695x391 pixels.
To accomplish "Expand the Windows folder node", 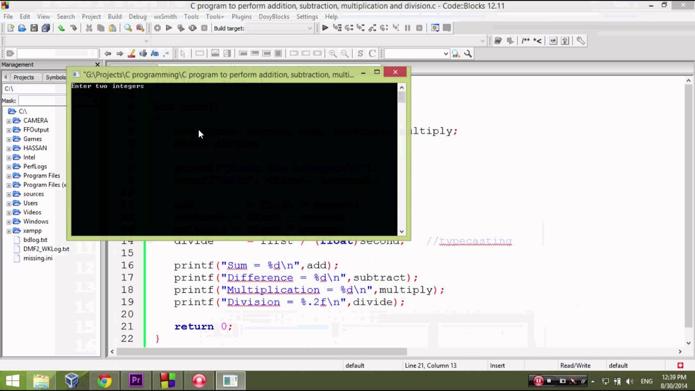I will (x=9, y=222).
